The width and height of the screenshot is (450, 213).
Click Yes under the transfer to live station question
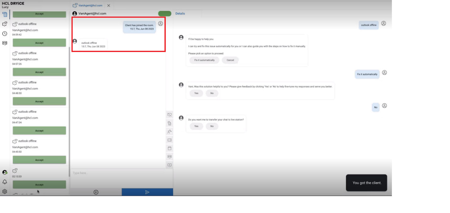pos(196,126)
